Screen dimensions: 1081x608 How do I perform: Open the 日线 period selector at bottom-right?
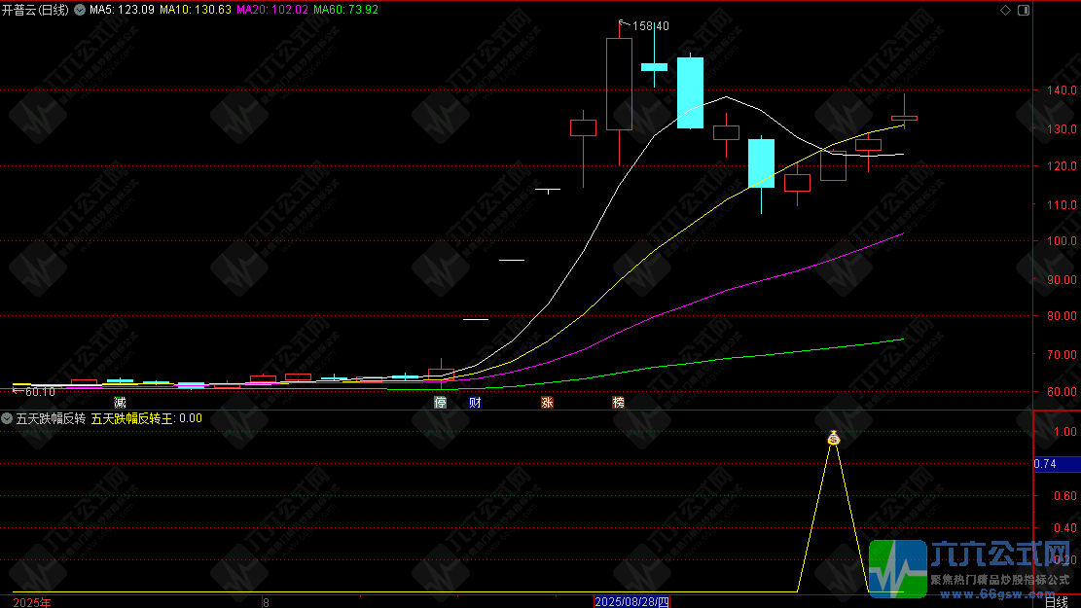[x=1056, y=602]
